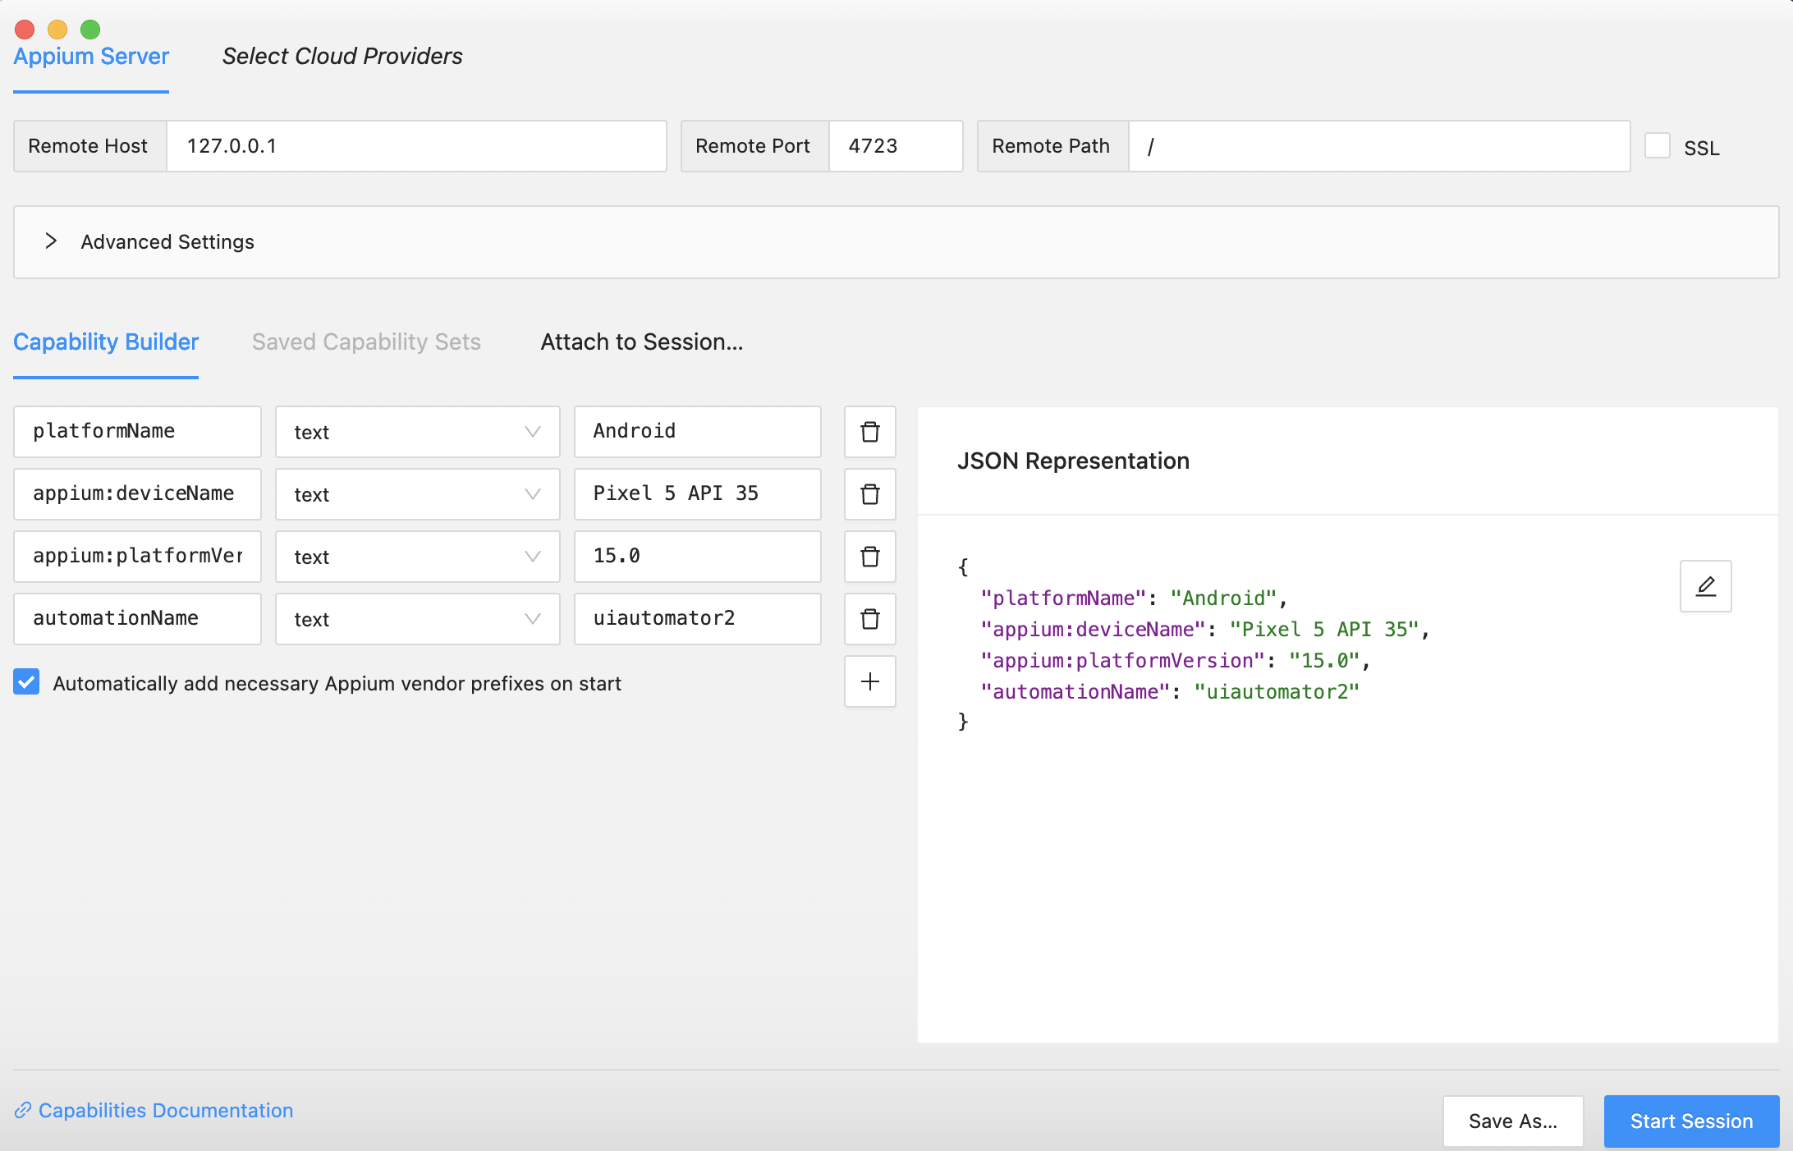This screenshot has height=1151, width=1793.
Task: Delete the platformName capability row
Action: coord(869,432)
